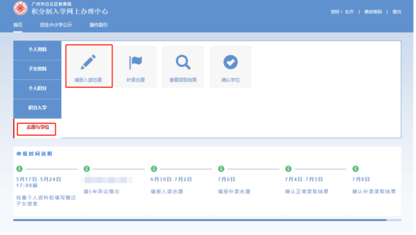Open 操作指引 tab
This screenshot has width=416, height=235.
point(98,25)
